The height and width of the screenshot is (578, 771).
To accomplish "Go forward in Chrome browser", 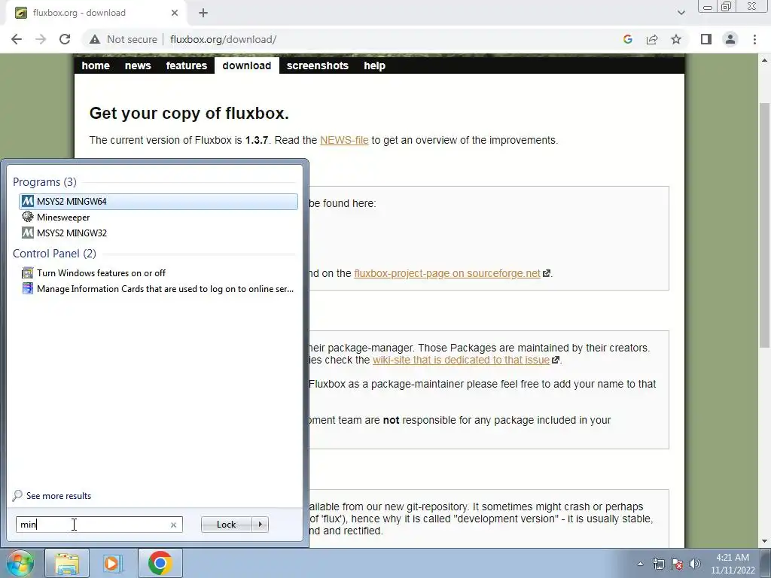I will tap(41, 39).
